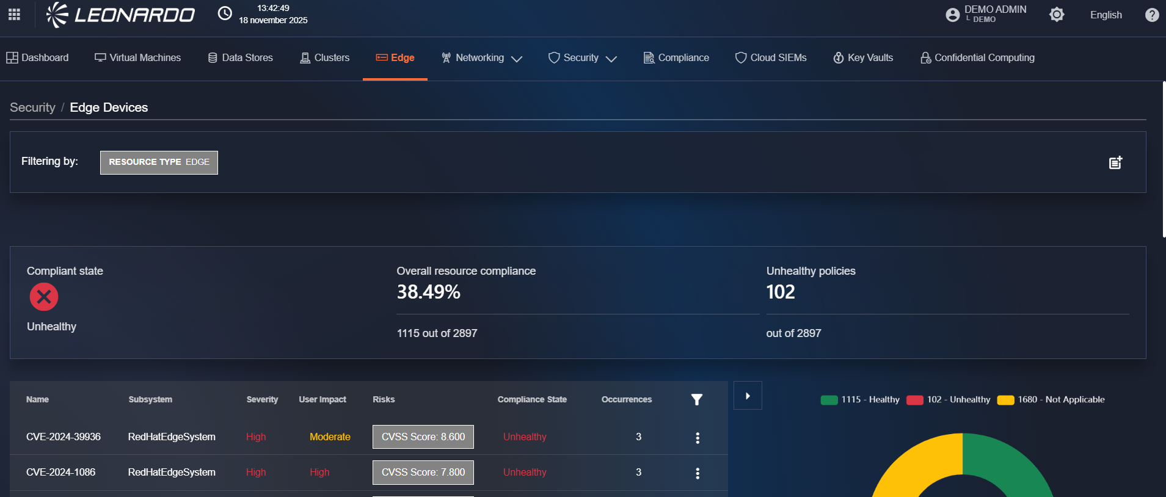Expand the Security dropdown menu
Image resolution: width=1166 pixels, height=497 pixels.
[583, 58]
